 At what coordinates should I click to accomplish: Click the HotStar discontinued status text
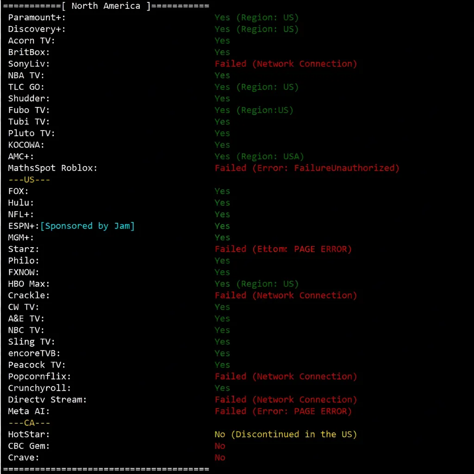[286, 434]
